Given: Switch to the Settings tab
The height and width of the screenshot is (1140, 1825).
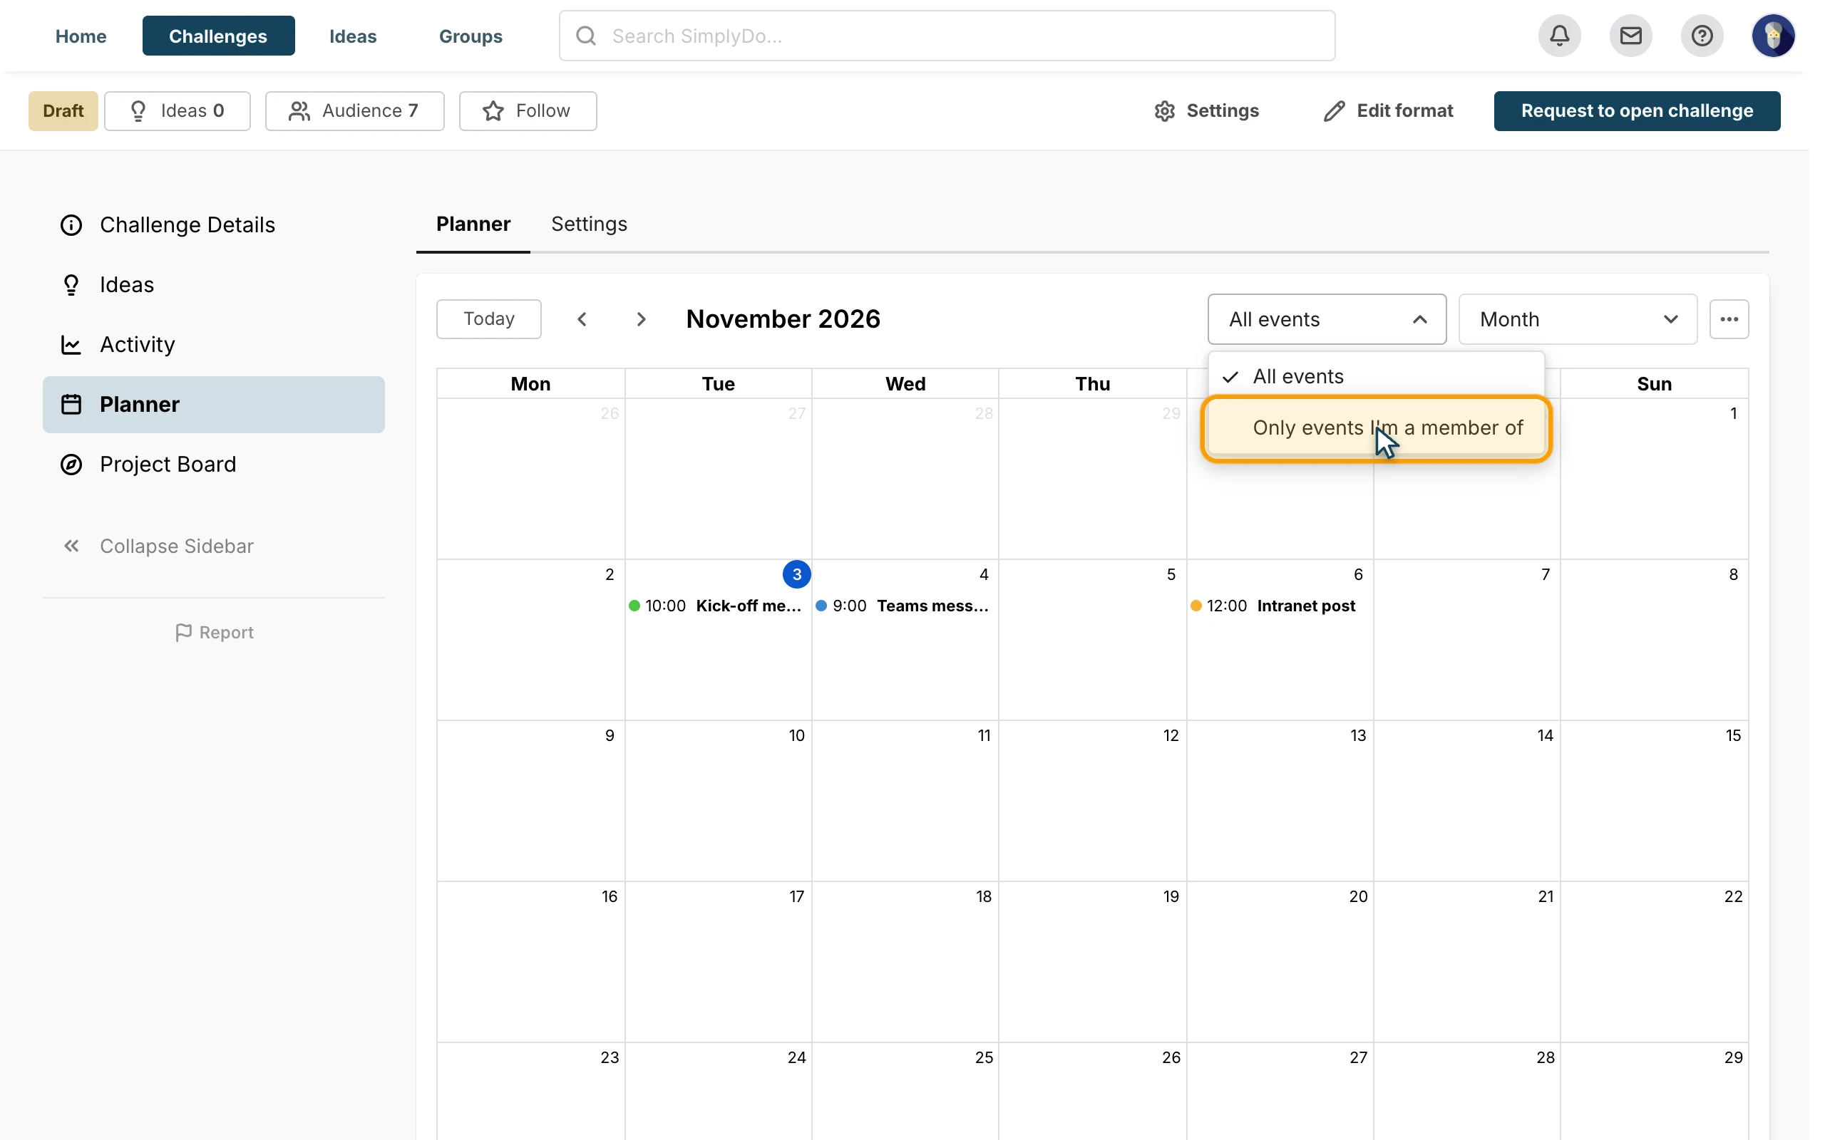Looking at the screenshot, I should [588, 224].
